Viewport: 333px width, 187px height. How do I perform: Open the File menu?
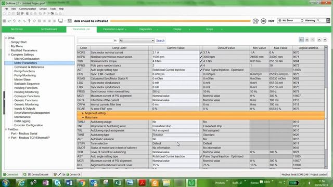click(6, 9)
